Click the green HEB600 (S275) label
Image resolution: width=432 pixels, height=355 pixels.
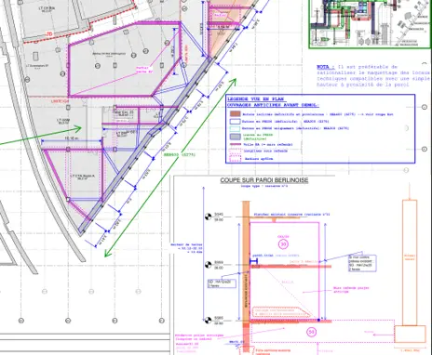(x=180, y=154)
